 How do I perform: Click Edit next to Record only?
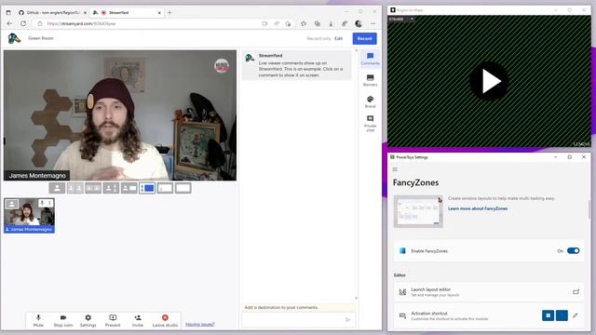(339, 38)
